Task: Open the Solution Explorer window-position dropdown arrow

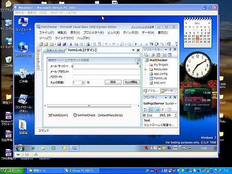Action: click(166, 49)
